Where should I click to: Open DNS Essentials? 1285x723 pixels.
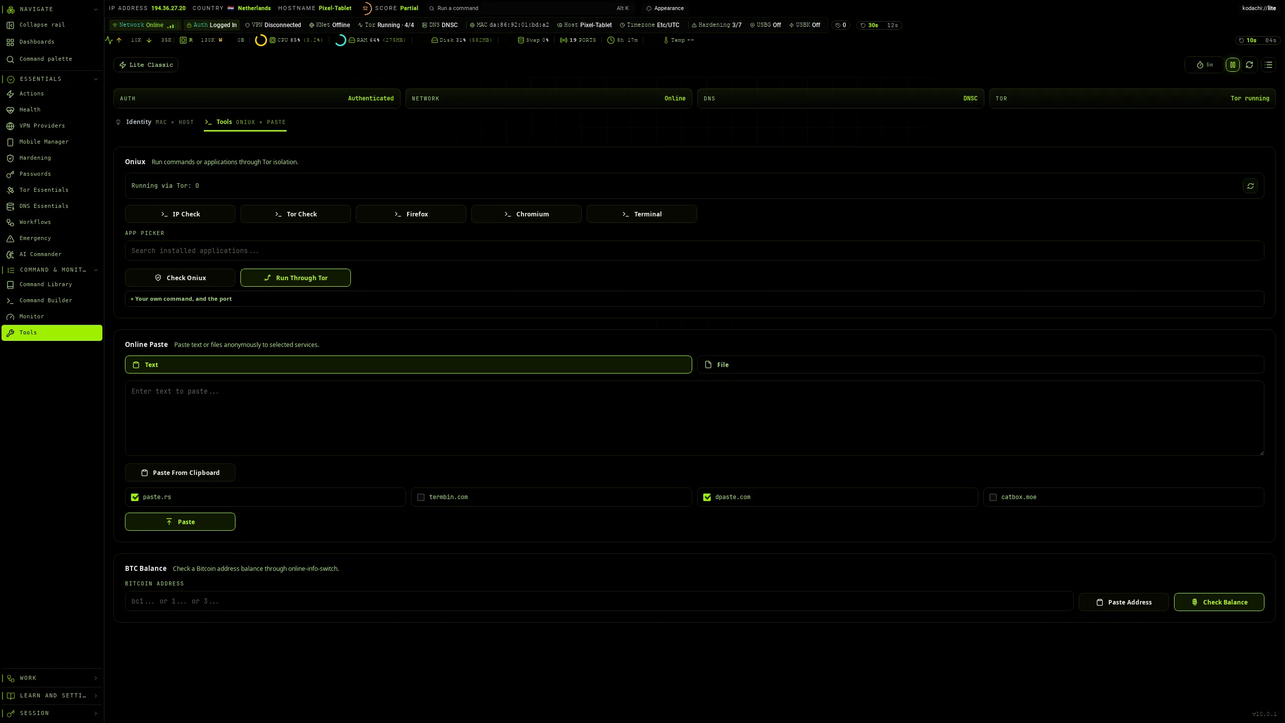point(52,206)
